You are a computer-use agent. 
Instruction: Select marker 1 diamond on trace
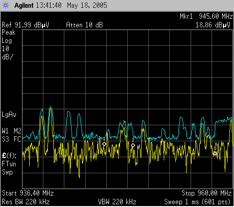(104, 144)
